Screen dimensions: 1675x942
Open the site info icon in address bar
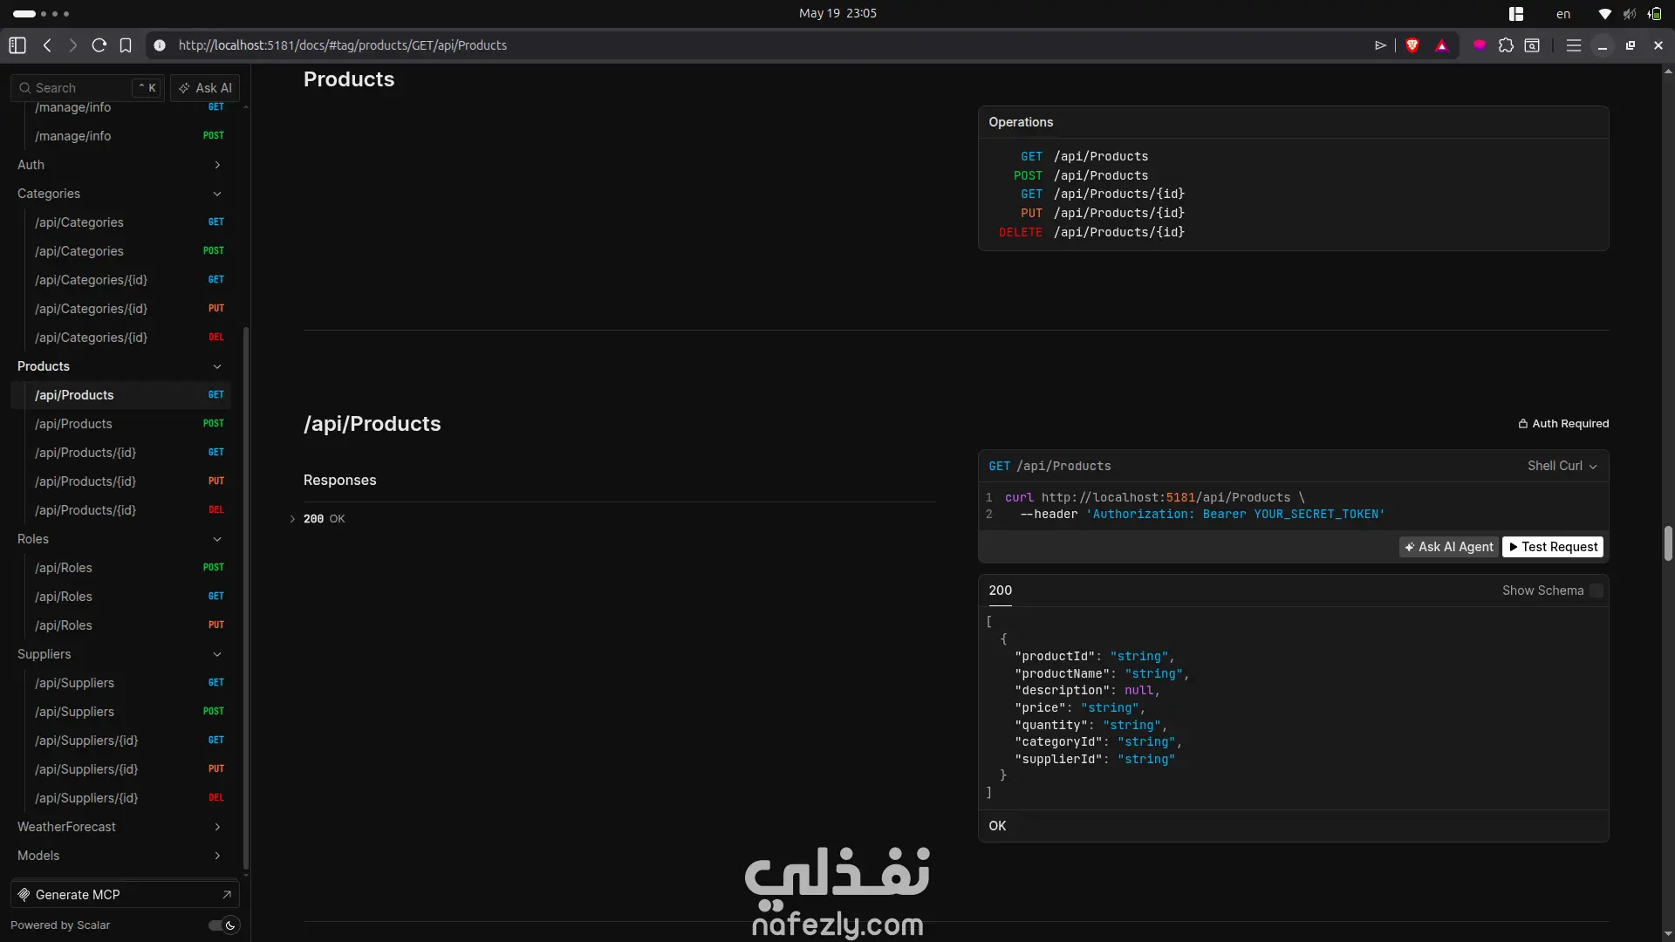coord(160,45)
